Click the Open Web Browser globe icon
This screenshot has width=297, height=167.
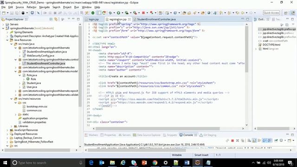pyautogui.click(x=209, y=13)
